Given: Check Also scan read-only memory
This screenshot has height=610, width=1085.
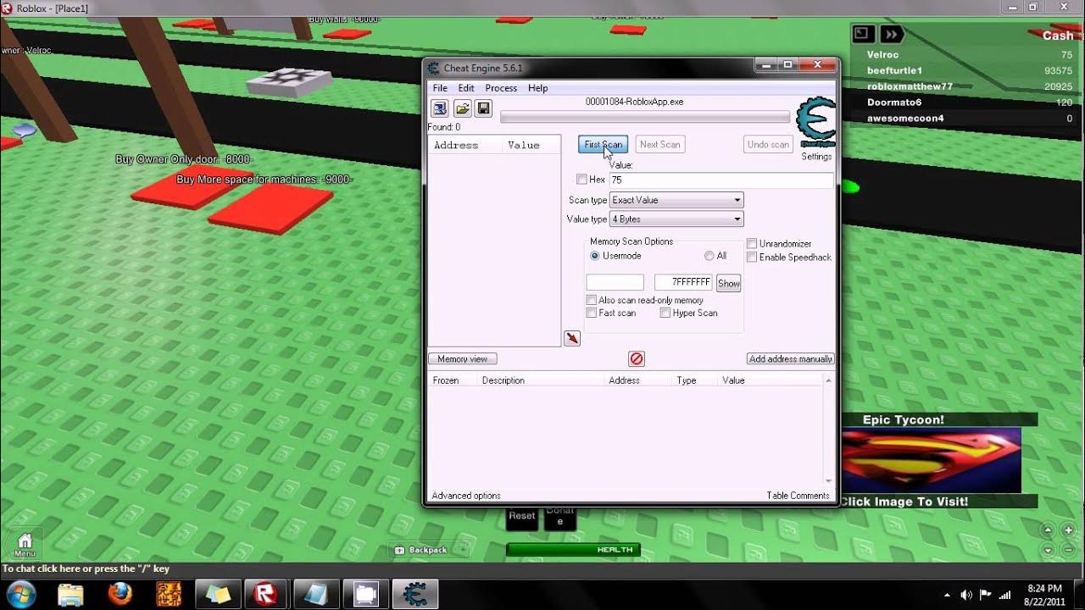Looking at the screenshot, I should pyautogui.click(x=592, y=300).
